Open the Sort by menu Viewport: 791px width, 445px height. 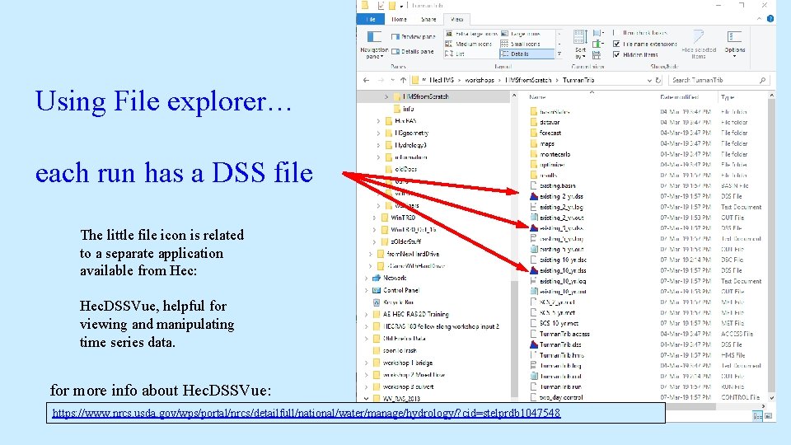pyautogui.click(x=579, y=44)
